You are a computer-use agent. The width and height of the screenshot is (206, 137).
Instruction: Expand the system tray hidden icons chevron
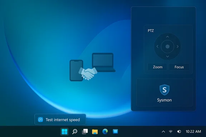(x=163, y=132)
